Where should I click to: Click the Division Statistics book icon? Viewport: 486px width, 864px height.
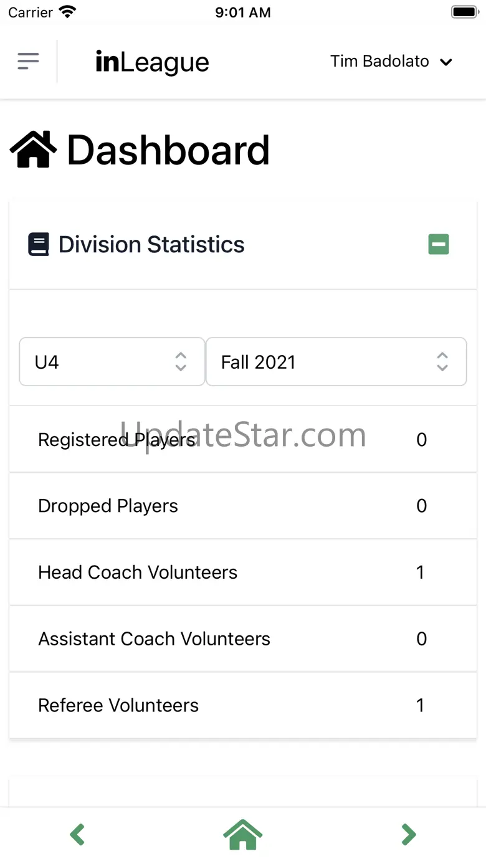click(x=39, y=244)
